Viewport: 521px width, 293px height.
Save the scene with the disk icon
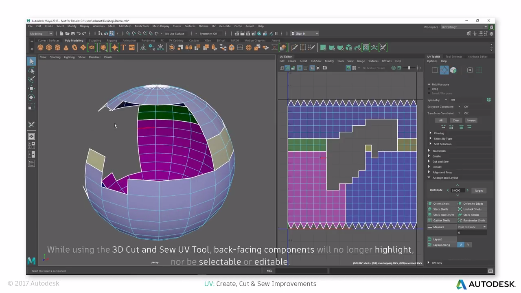coord(73,34)
